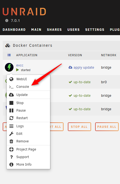This screenshot has width=120, height=184.
Task: Click the Stop square icon
Action: point(11,103)
